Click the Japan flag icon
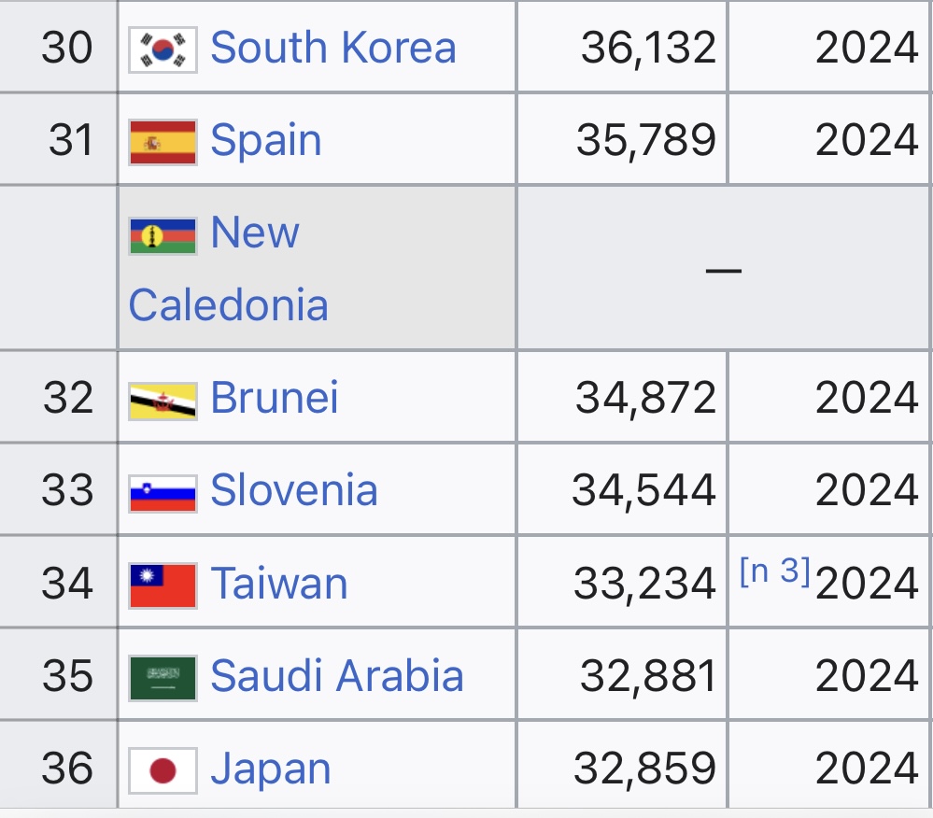 click(163, 770)
